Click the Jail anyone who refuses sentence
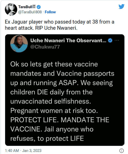 (52, 134)
